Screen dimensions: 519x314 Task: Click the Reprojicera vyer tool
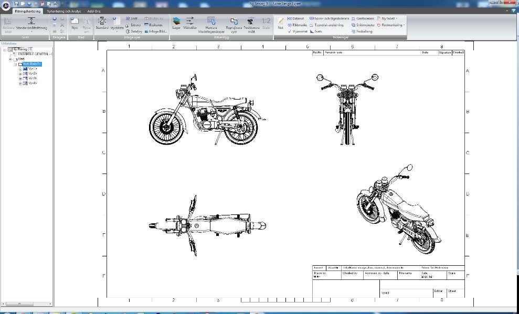(234, 25)
